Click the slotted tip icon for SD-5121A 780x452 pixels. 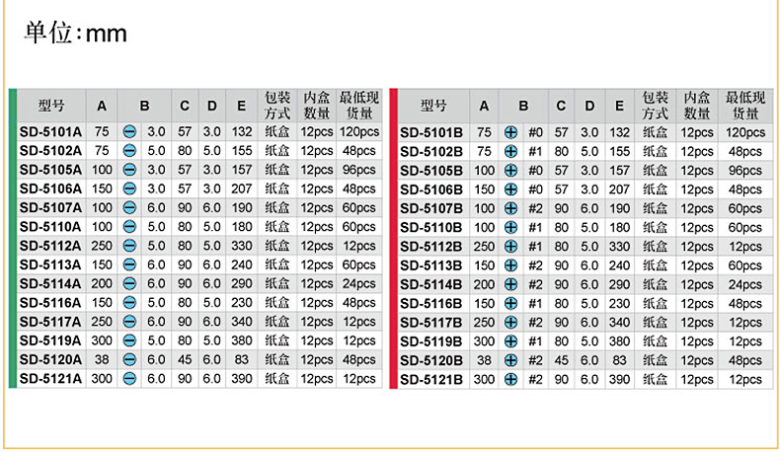click(128, 378)
